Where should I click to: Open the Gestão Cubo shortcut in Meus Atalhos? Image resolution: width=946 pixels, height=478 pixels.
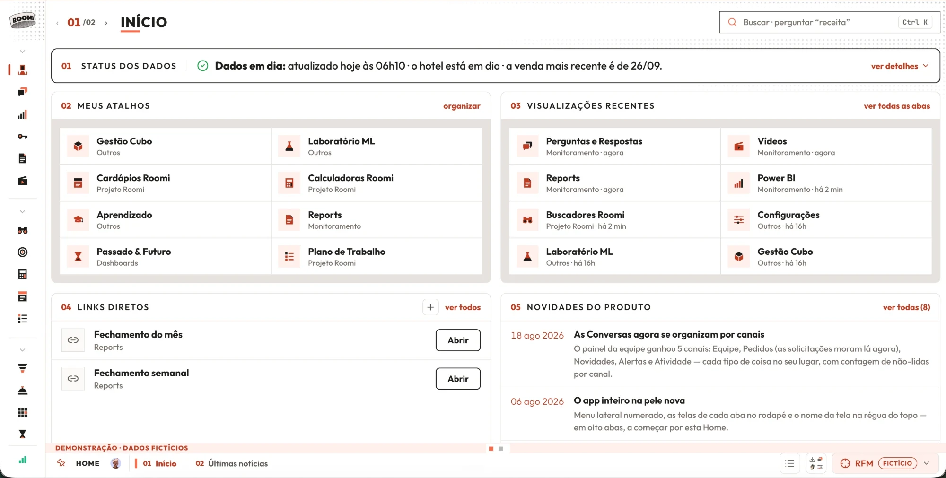coord(166,147)
